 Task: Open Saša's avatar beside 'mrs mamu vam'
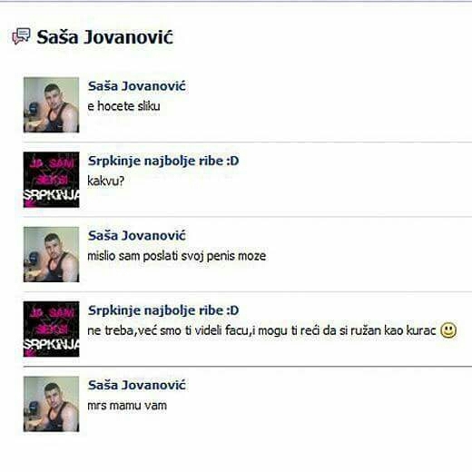[x=52, y=404]
